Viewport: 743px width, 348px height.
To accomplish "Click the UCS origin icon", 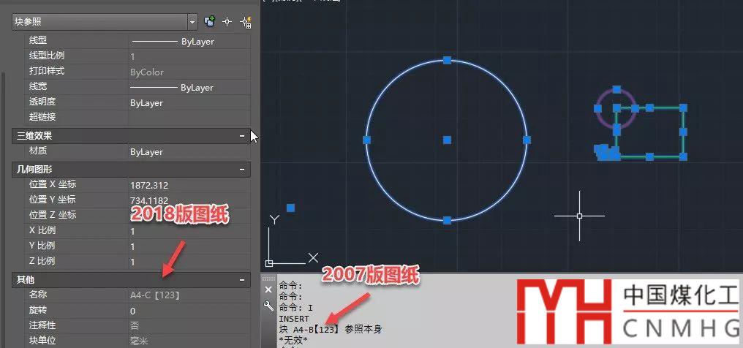I will point(269,263).
